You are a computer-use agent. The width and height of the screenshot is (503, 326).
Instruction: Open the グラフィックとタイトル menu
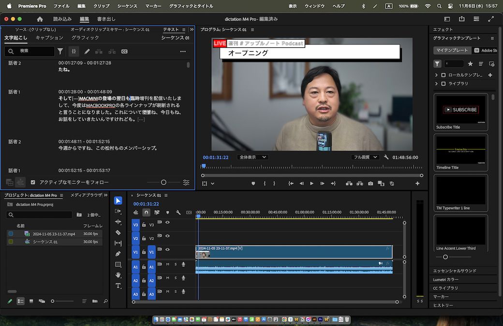[191, 6]
